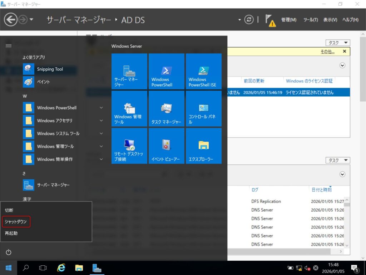Viewport: 366px width, 275px height.
Task: Open the upper タスク dropdown
Action: [337, 43]
